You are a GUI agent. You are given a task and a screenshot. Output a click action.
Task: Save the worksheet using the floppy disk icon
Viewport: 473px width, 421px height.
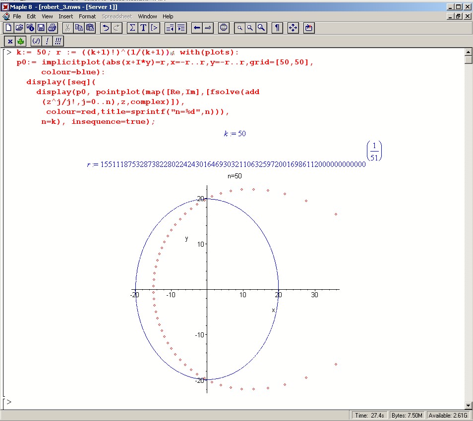tap(41, 28)
